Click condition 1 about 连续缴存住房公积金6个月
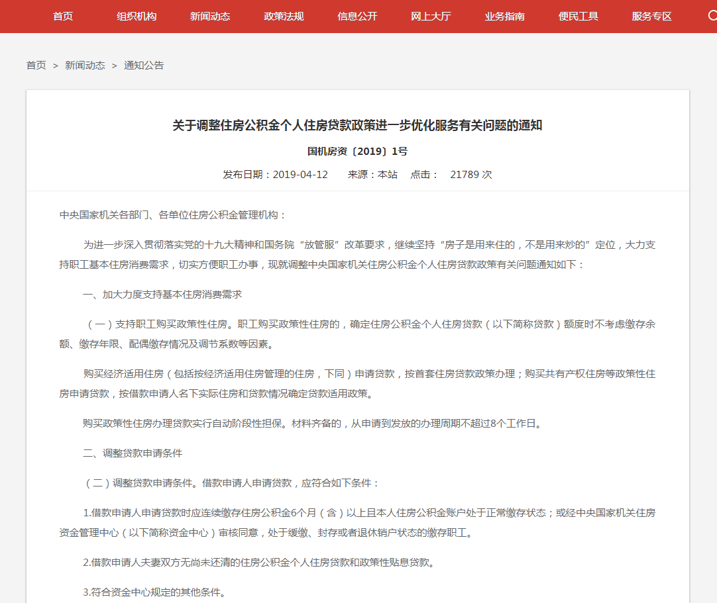Image resolution: width=717 pixels, height=603 pixels. [x=358, y=523]
